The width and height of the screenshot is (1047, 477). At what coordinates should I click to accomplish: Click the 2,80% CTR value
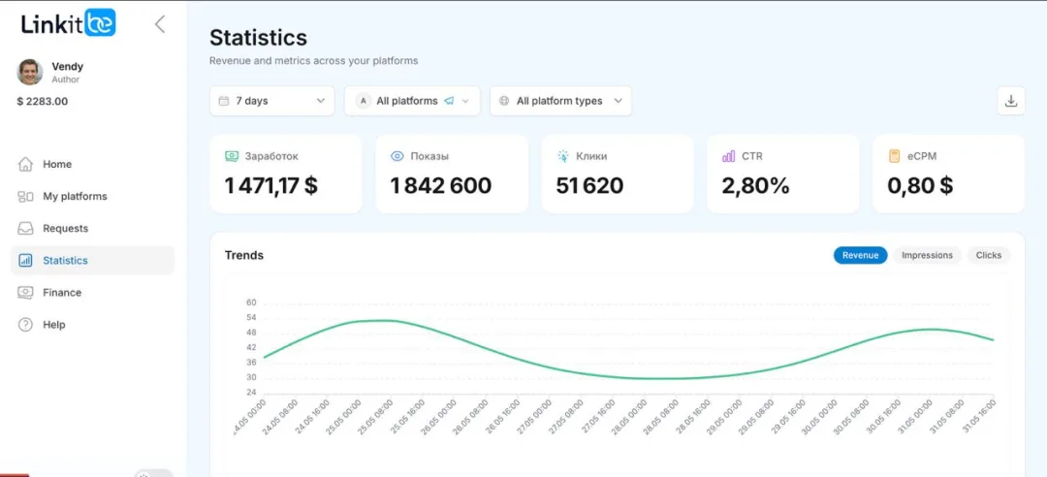pyautogui.click(x=755, y=186)
